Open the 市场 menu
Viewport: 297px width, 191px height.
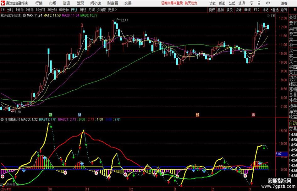(x=53, y=3)
